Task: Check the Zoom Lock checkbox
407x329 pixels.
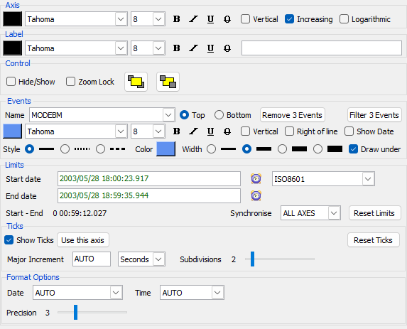Action: pos(70,82)
